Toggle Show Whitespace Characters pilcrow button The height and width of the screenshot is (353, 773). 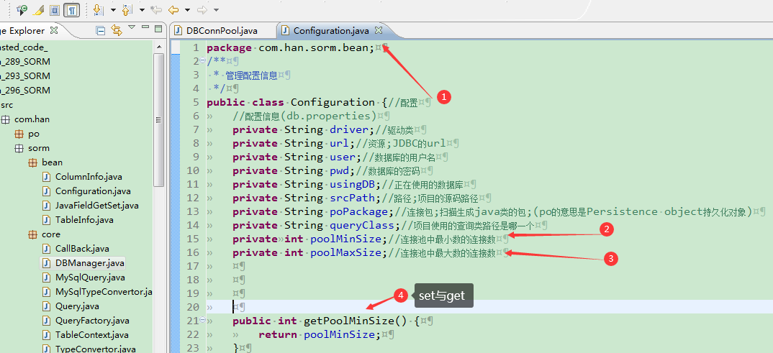72,9
